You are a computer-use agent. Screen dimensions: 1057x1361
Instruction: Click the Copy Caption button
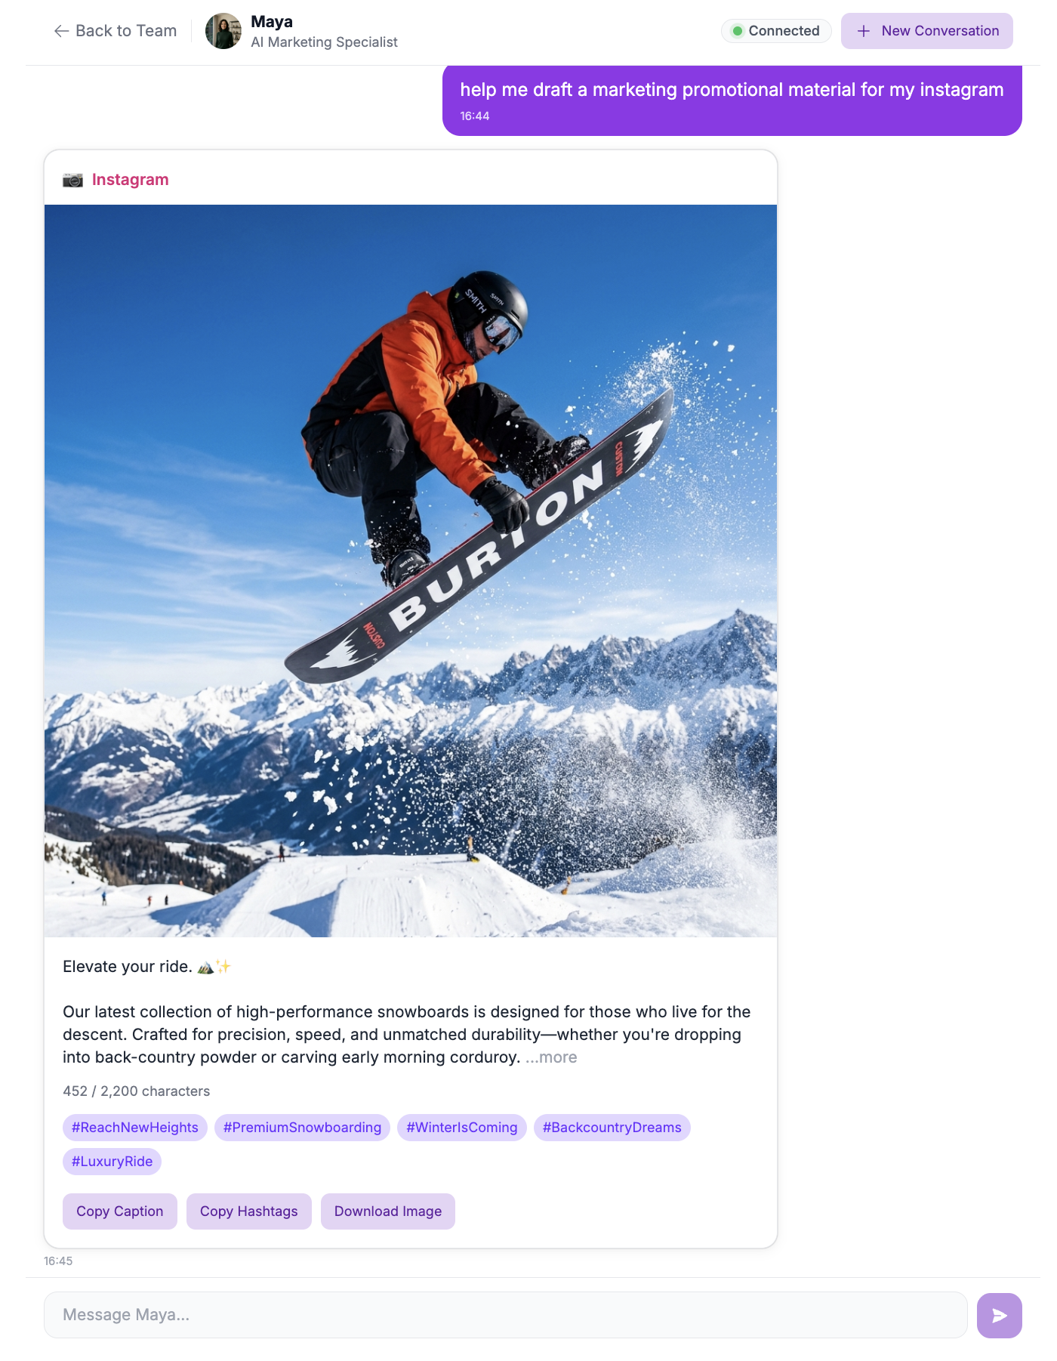[120, 1211]
